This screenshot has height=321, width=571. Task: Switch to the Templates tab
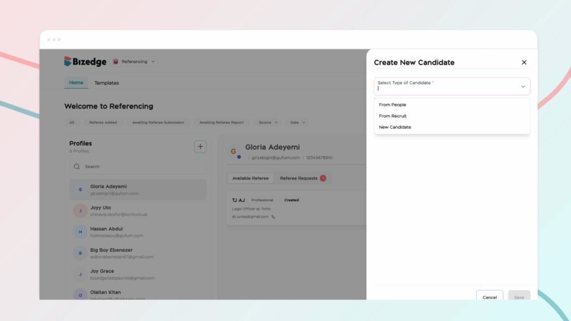click(x=107, y=83)
